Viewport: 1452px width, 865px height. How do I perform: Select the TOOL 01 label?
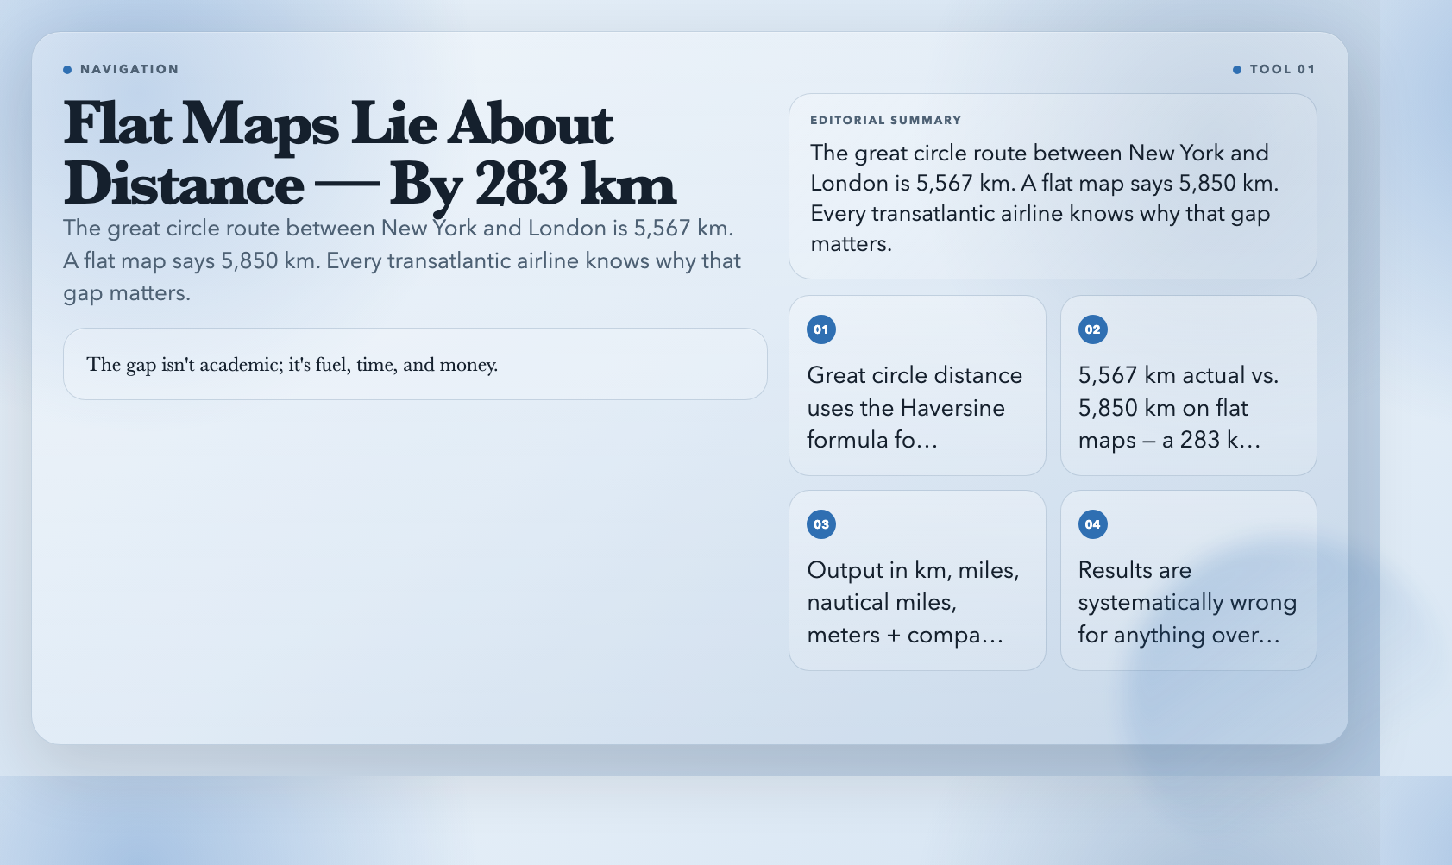pos(1282,69)
